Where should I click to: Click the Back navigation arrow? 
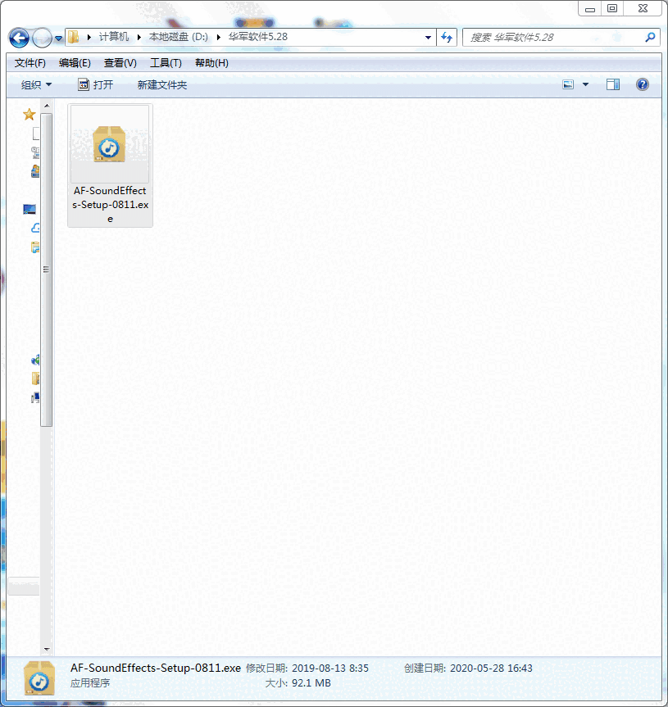pyautogui.click(x=20, y=38)
